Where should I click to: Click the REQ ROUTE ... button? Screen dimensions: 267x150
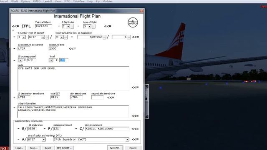pos(64,148)
